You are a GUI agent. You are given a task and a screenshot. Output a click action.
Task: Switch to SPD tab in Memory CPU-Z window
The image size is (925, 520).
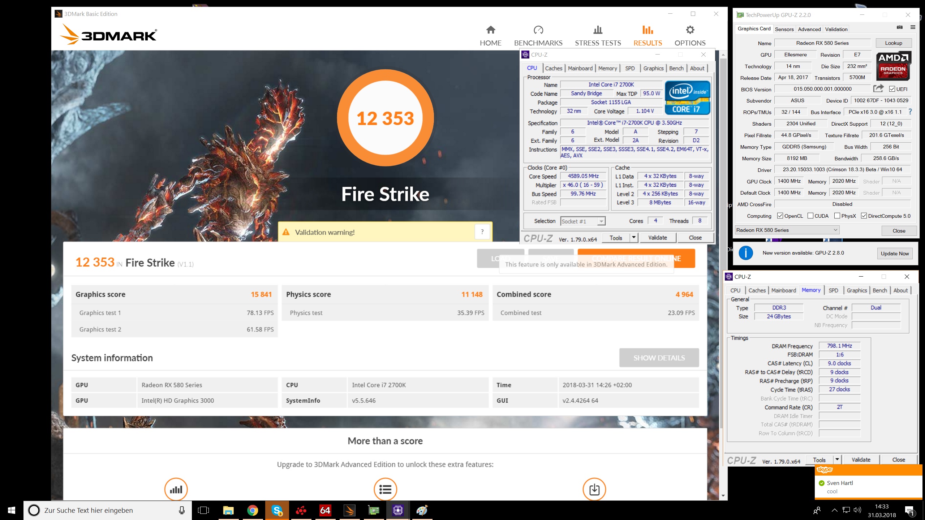coord(833,290)
